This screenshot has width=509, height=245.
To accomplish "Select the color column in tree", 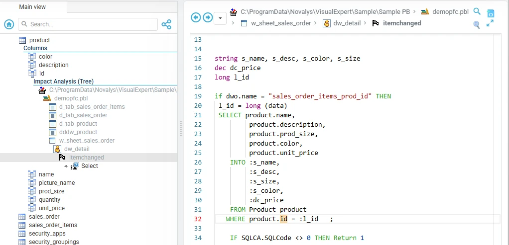I will (45, 57).
